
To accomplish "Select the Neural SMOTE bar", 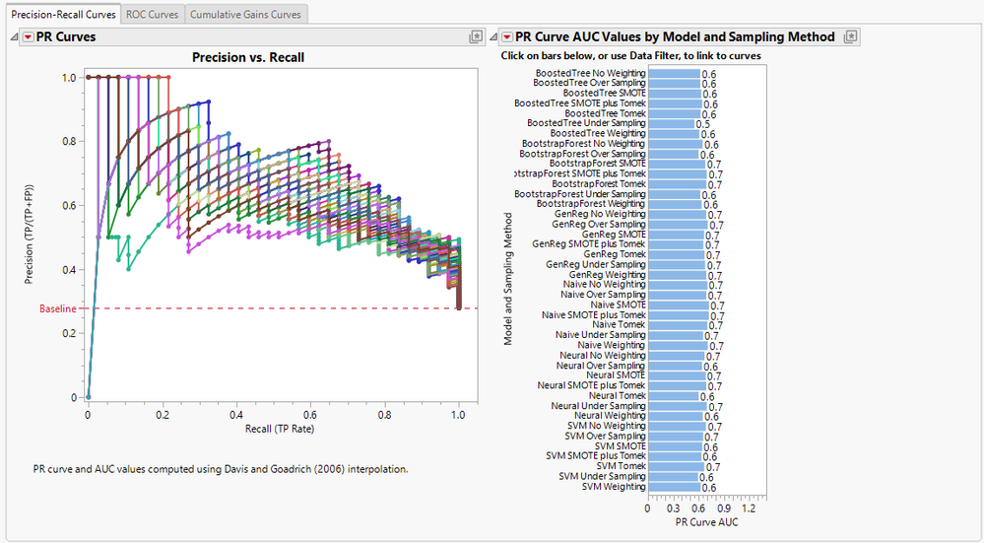I will (x=677, y=375).
